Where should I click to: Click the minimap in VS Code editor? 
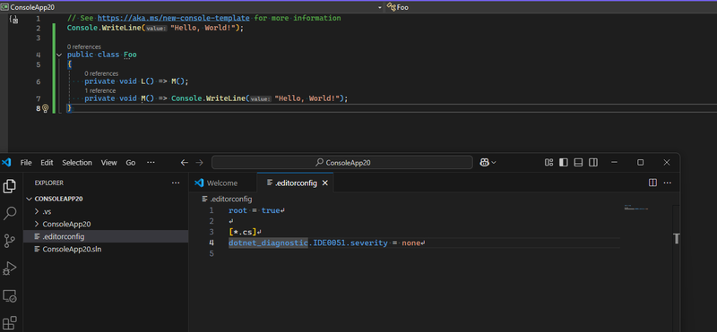coord(636,209)
